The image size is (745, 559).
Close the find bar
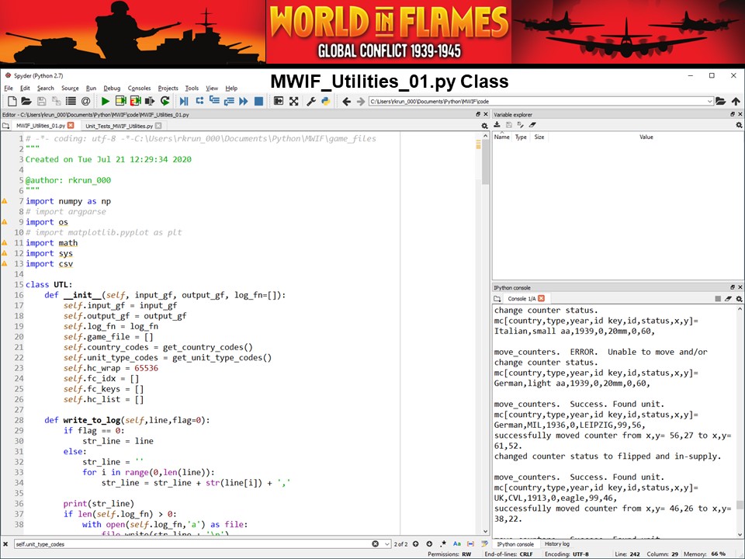5,544
